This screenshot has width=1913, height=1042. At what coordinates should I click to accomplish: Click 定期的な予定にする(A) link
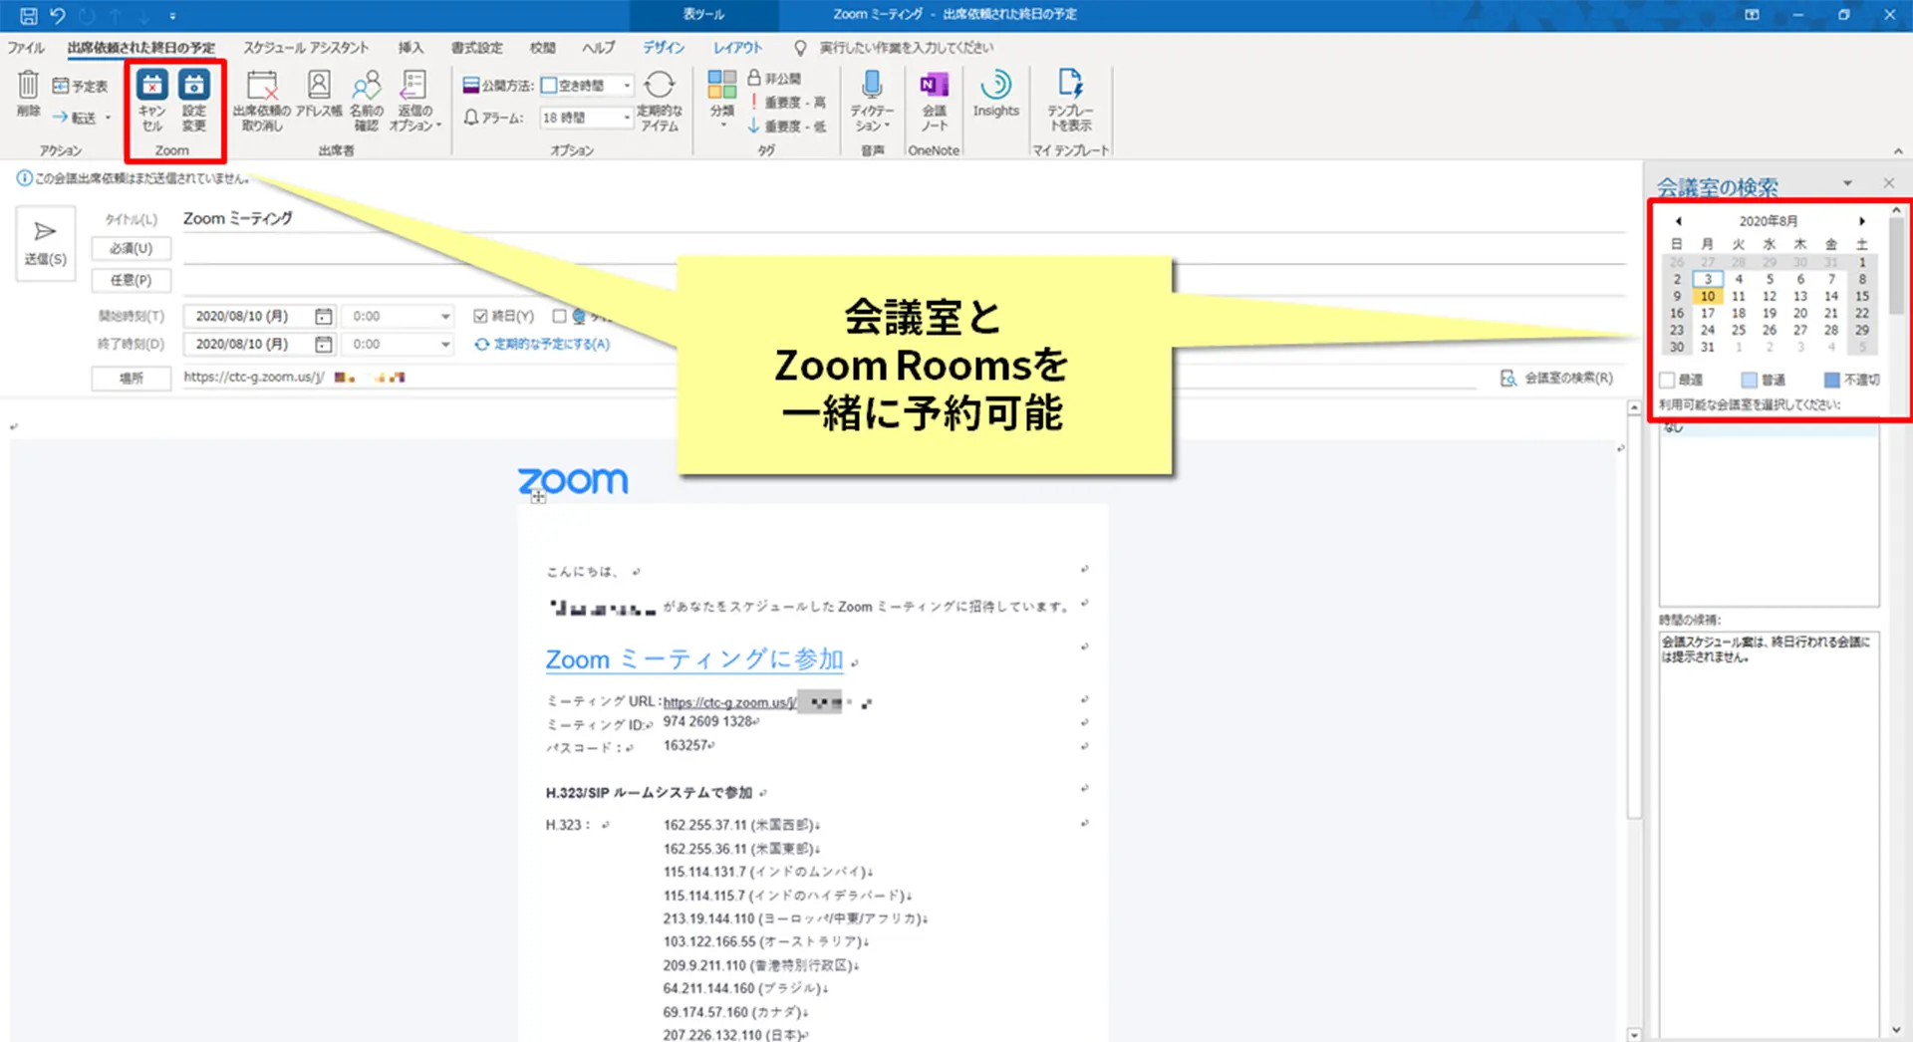(x=542, y=344)
